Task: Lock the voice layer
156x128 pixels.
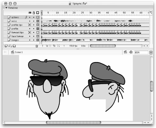Action: (34, 21)
